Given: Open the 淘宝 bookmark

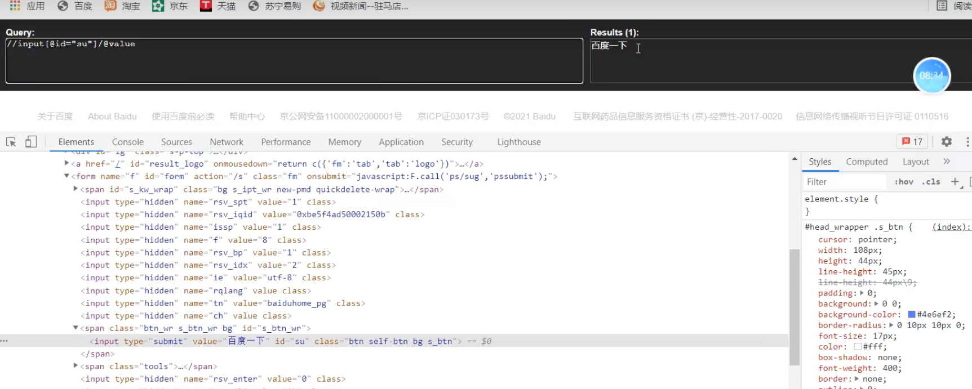Looking at the screenshot, I should 122,6.
